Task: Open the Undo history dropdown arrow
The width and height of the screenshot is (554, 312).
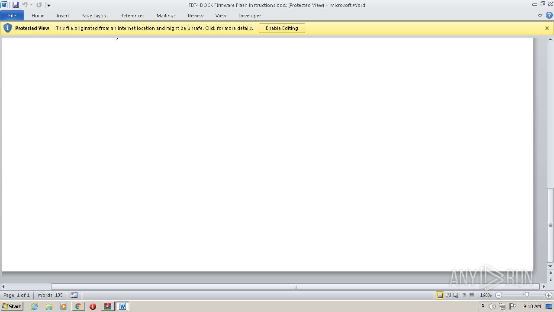Action: 31,5
